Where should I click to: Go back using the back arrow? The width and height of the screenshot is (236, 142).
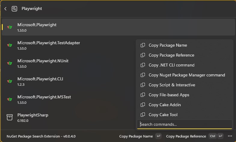pos(6,9)
